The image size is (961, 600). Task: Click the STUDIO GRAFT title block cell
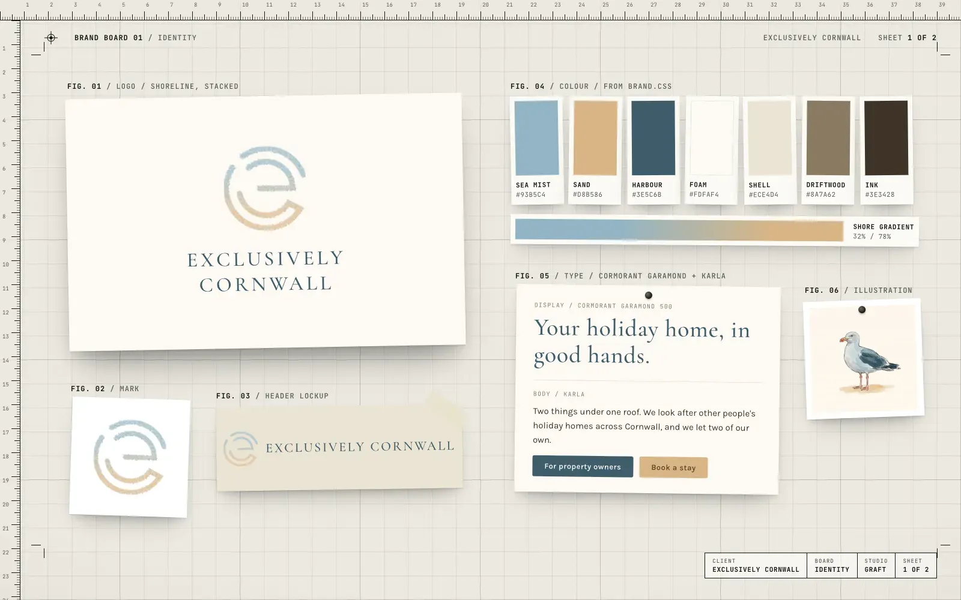[x=876, y=565]
